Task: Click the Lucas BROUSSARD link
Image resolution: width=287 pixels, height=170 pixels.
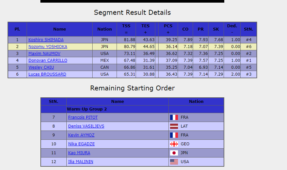Action: point(47,74)
